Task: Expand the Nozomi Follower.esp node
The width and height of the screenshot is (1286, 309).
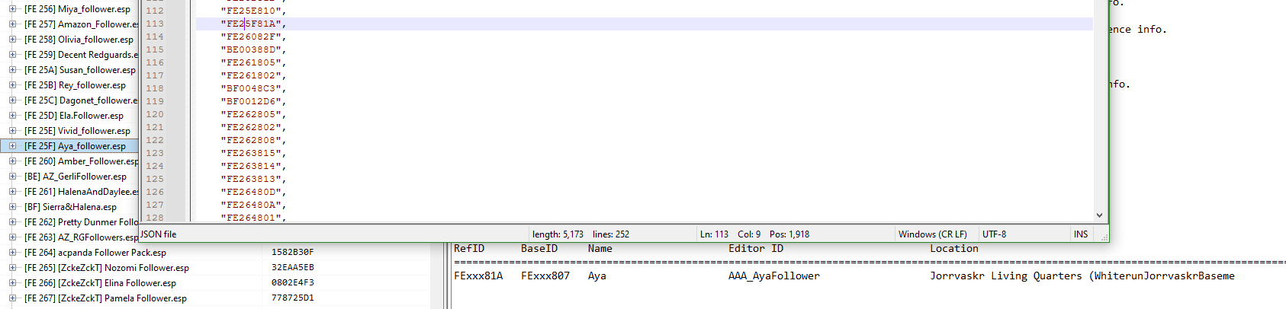Action: coord(12,268)
